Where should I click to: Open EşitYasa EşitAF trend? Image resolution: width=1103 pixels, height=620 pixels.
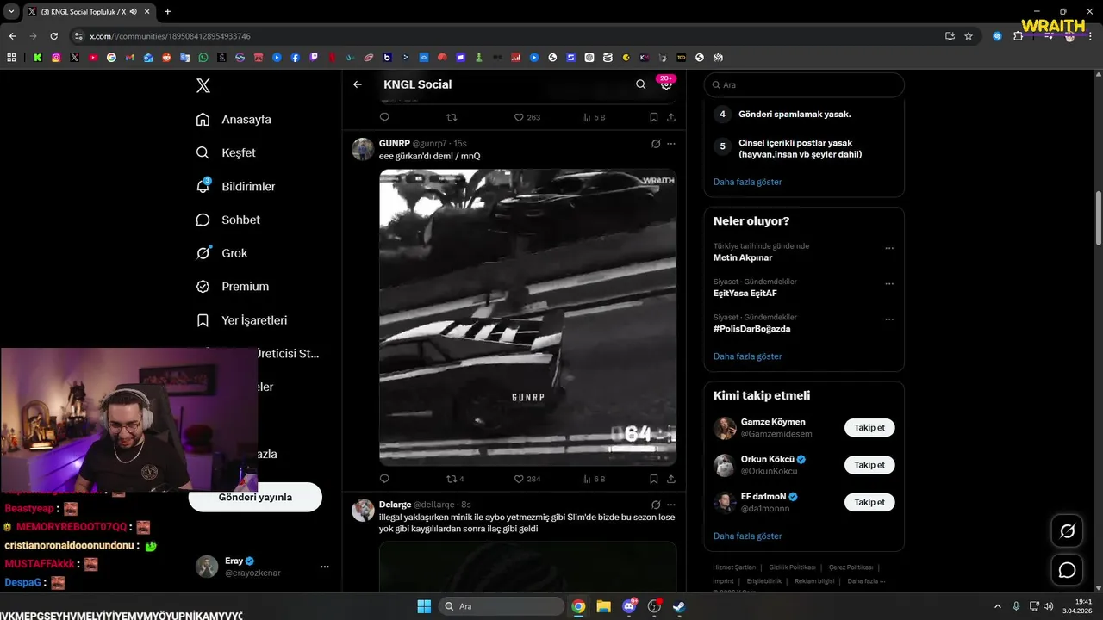745,293
